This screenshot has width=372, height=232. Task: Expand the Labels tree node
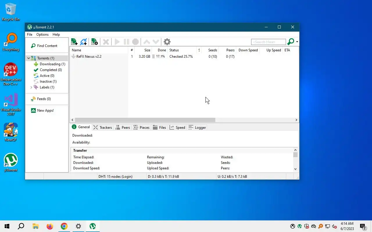31,87
